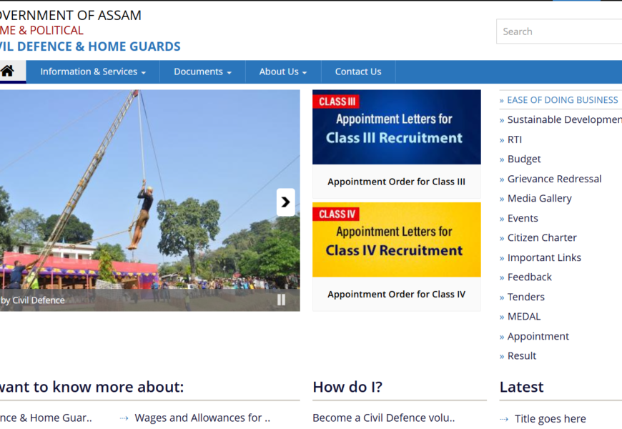Click inside the Search field
Screen dimensions: 622x429
tap(559, 31)
